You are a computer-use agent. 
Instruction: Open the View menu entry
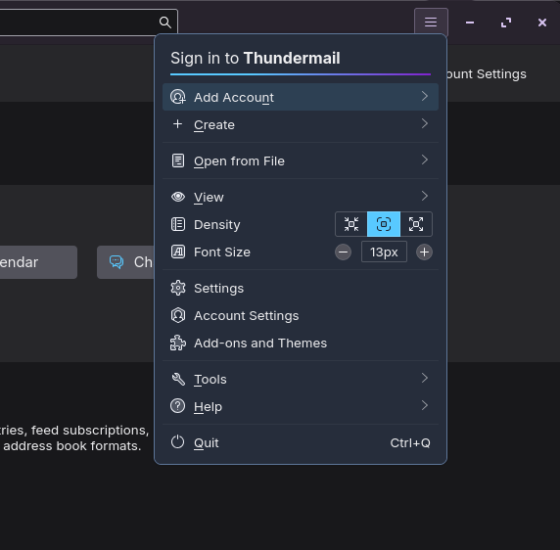[x=301, y=197]
